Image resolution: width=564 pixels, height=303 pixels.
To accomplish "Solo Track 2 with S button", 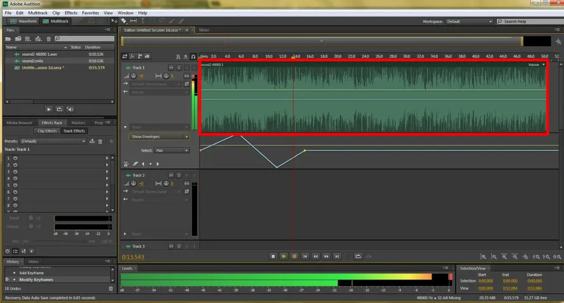I will (x=179, y=175).
